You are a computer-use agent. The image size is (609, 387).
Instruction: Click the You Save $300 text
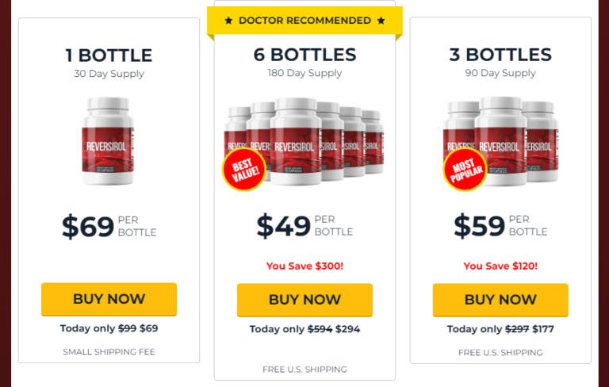(304, 266)
